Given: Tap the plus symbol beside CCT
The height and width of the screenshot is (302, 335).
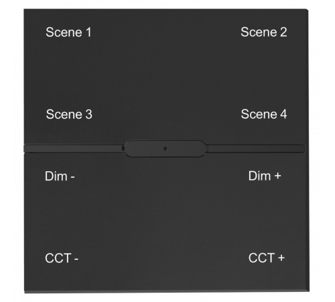Looking at the screenshot, I should click(281, 258).
